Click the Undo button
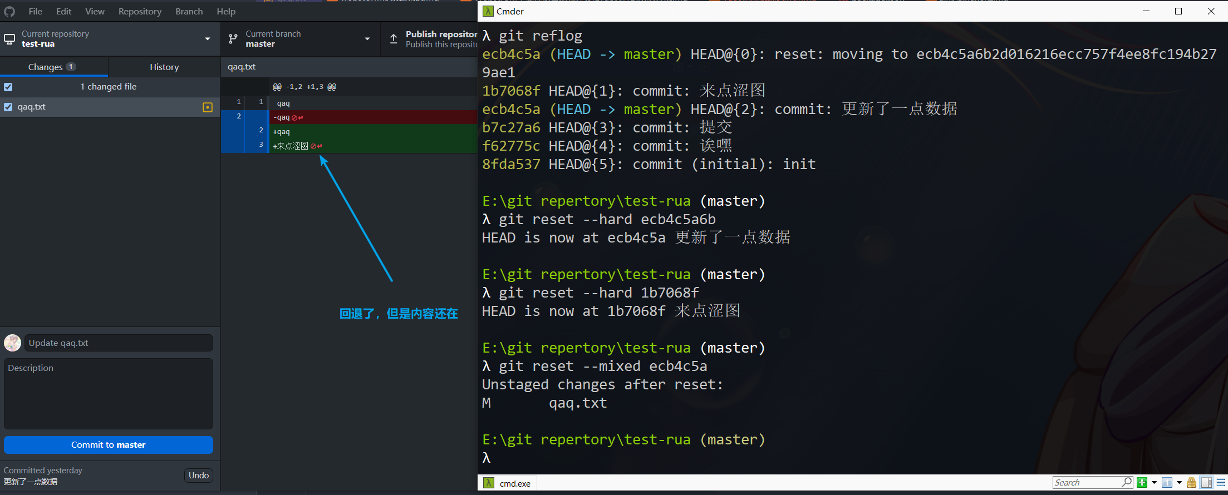1228x495 pixels. coord(198,475)
